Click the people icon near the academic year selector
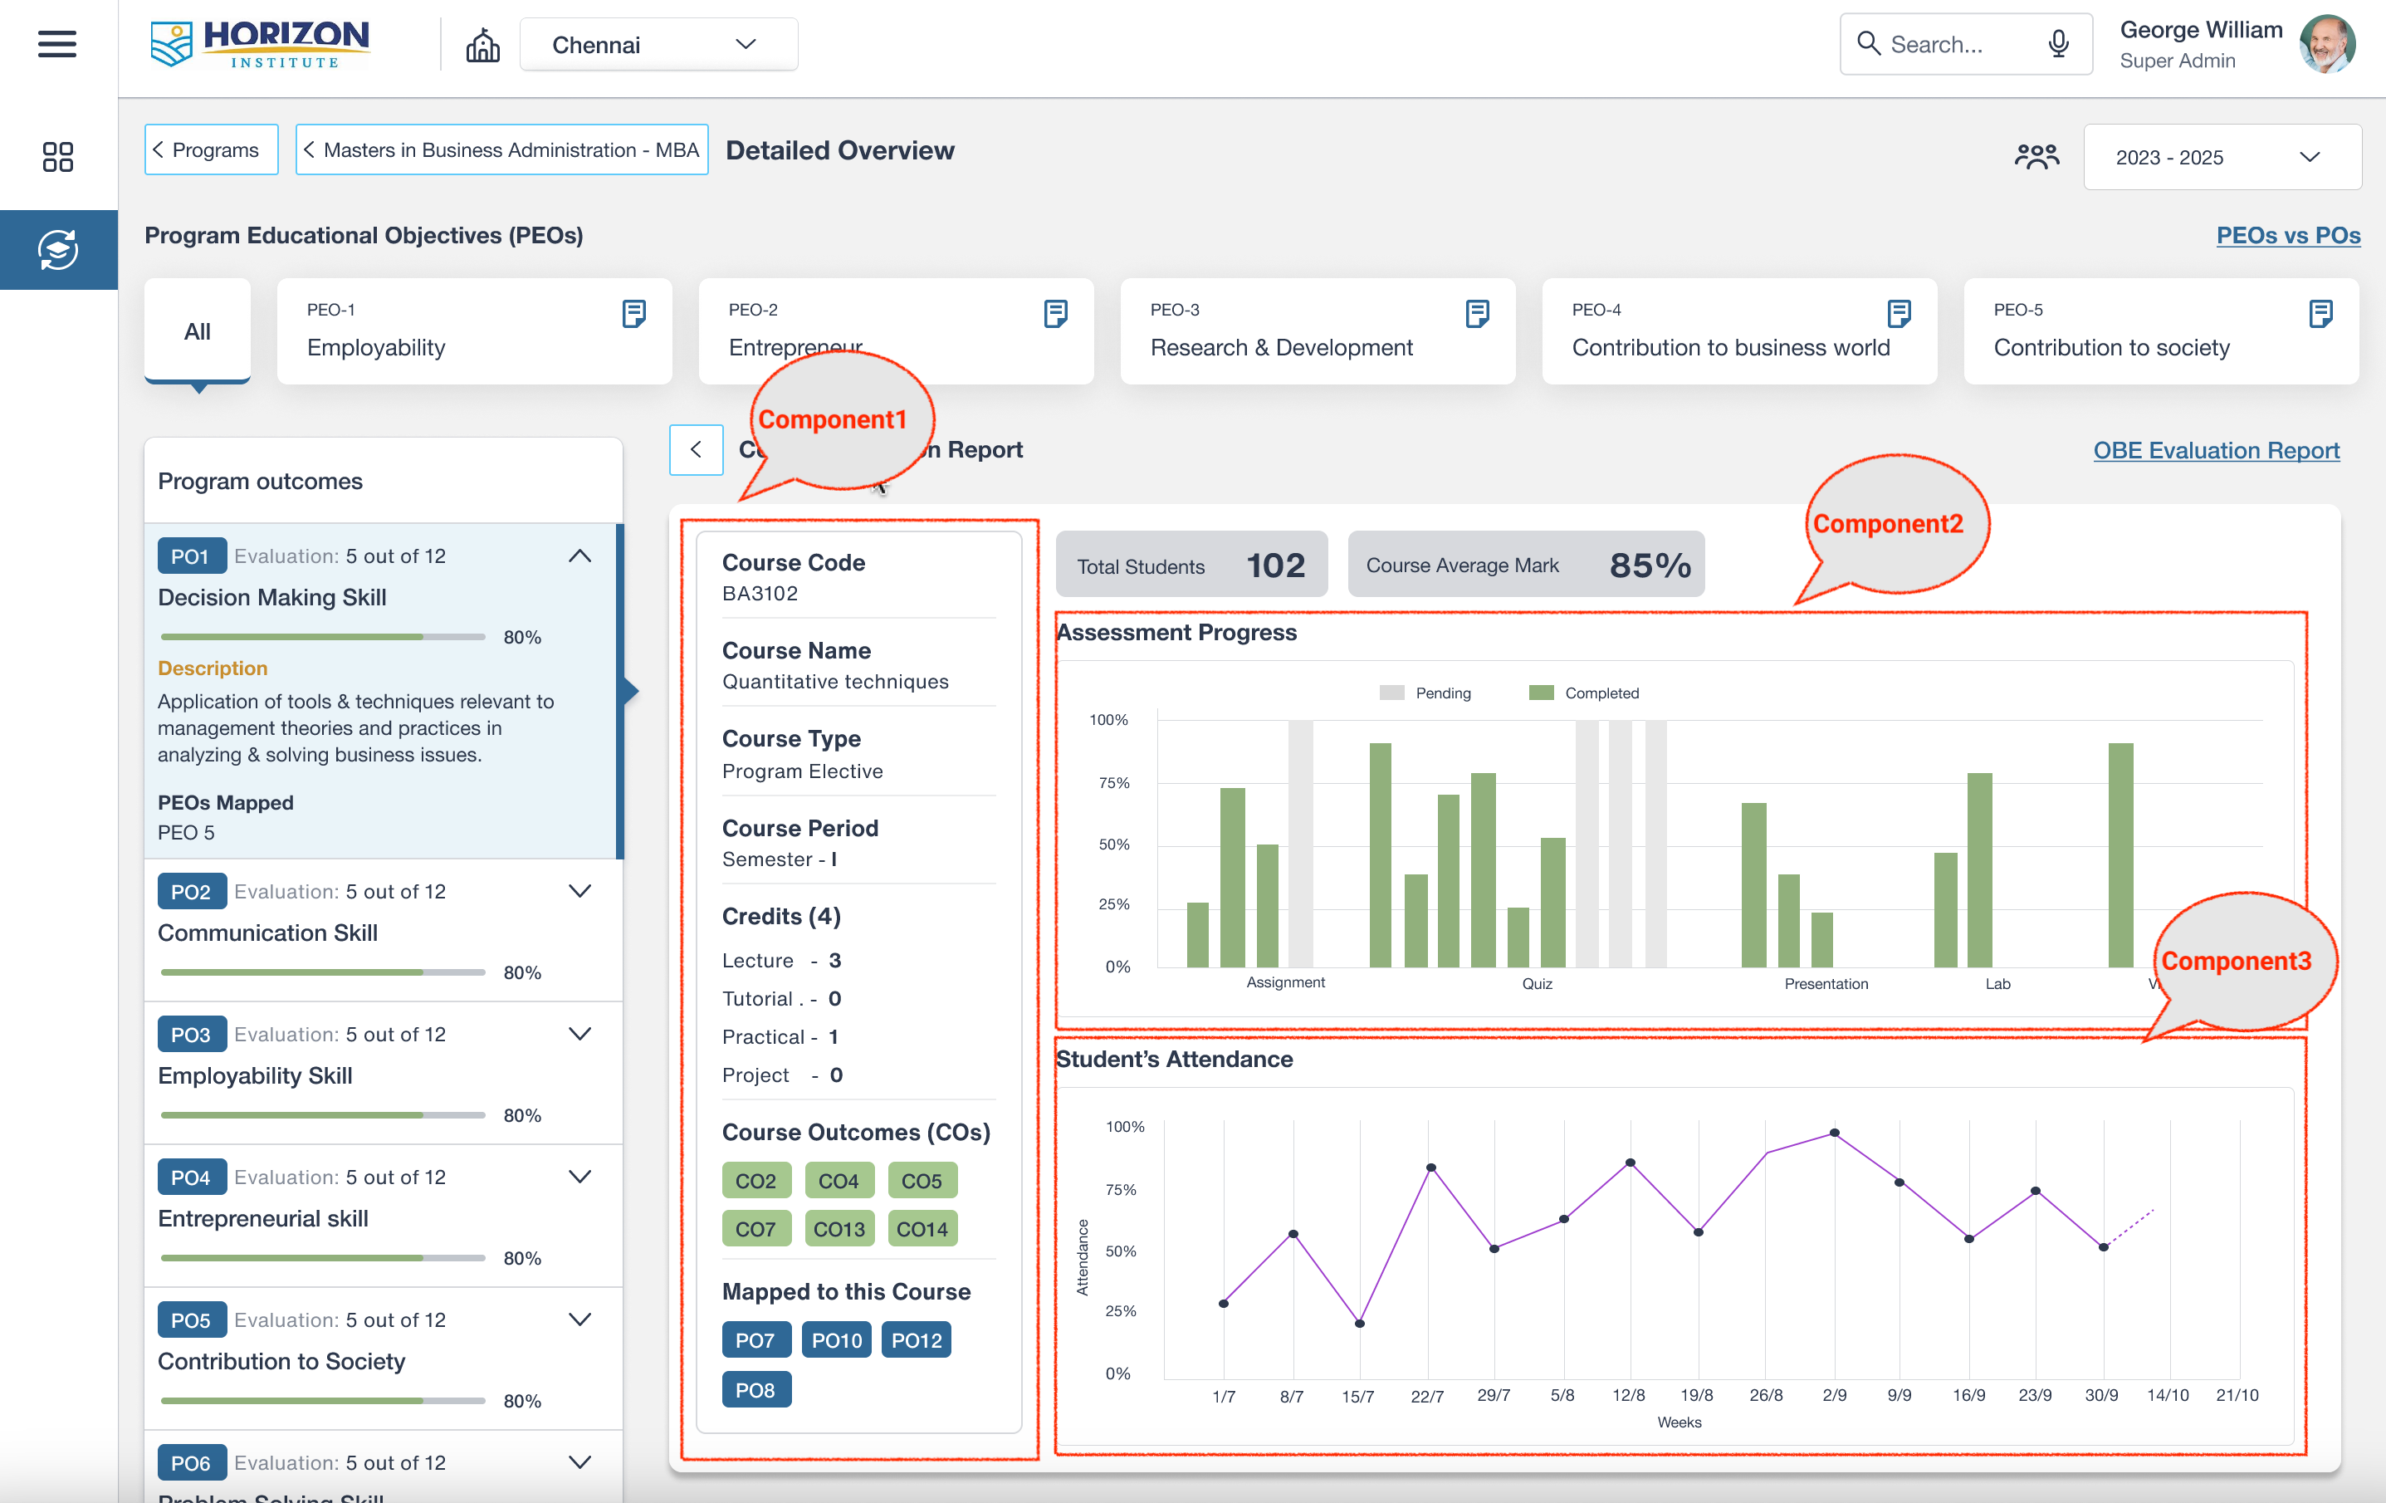The height and width of the screenshot is (1503, 2386). 2036,155
